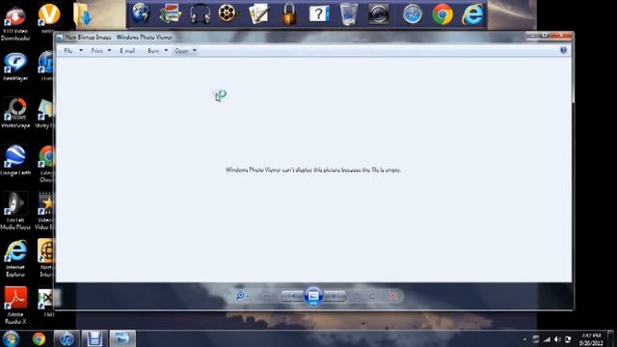Open the Burn menu
The width and height of the screenshot is (617, 347).
coord(153,51)
